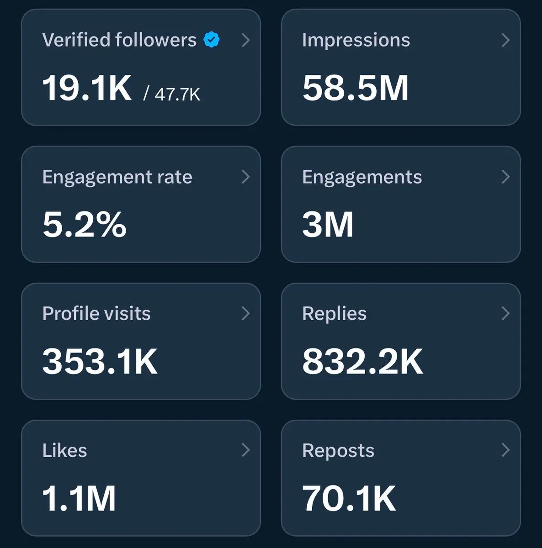
Task: Expand the Engagement rate chevron
Action: click(x=246, y=177)
